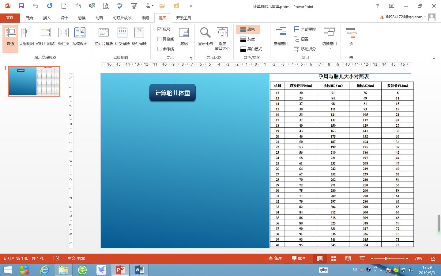Click the 计算胎儿体重 button on the slide
Screen dimensions: 441x276
click(172, 93)
